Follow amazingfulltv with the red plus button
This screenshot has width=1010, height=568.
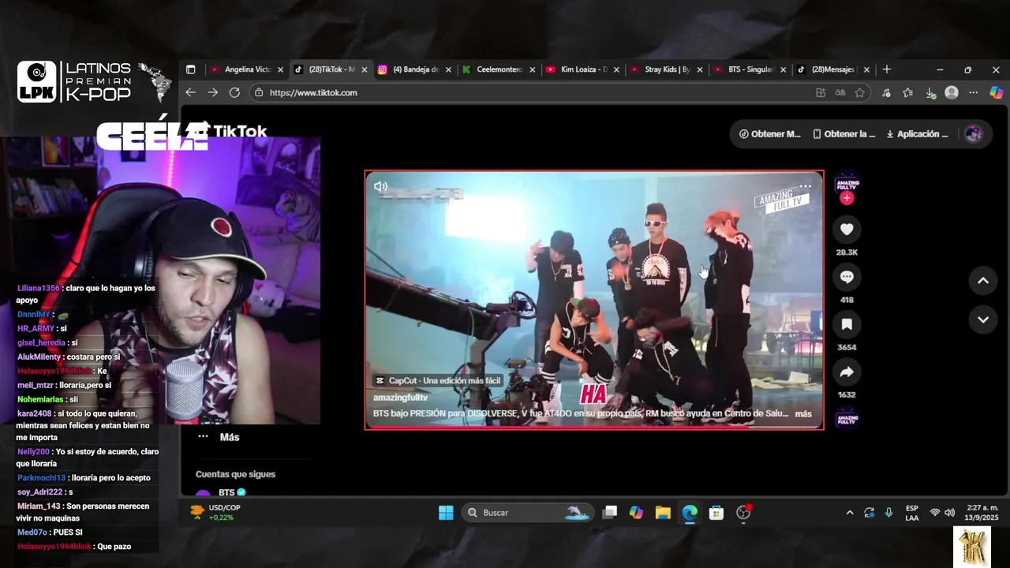(847, 198)
